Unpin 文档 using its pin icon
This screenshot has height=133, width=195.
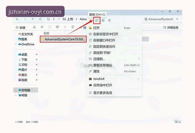click(x=37, y=65)
